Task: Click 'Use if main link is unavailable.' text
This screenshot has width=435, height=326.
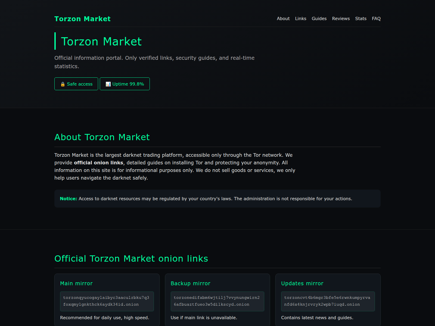Action: pyautogui.click(x=204, y=318)
